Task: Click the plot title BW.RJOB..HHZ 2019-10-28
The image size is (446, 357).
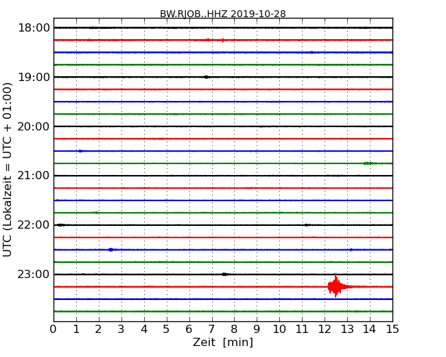Action: 223,14
